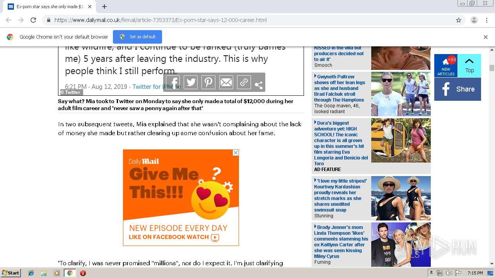Image resolution: width=495 pixels, height=278 pixels.
Task: Share article via email envelope icon
Action: [x=226, y=82]
